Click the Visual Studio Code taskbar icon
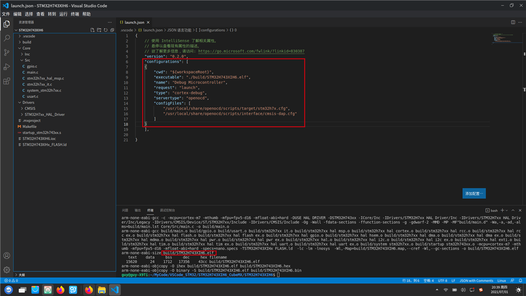The height and width of the screenshot is (296, 526). pos(115,289)
